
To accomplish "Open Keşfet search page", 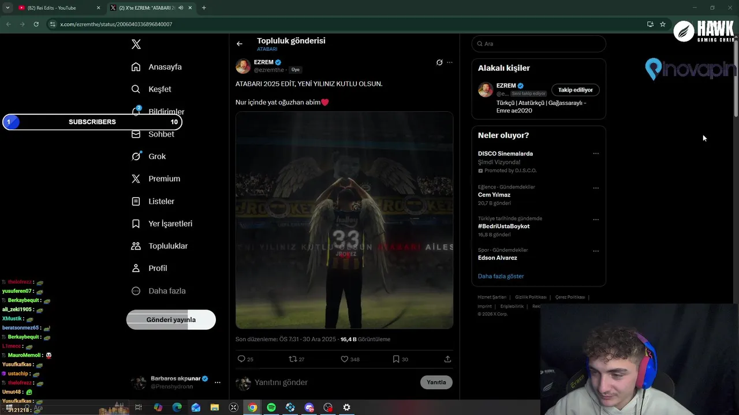I will (152, 89).
